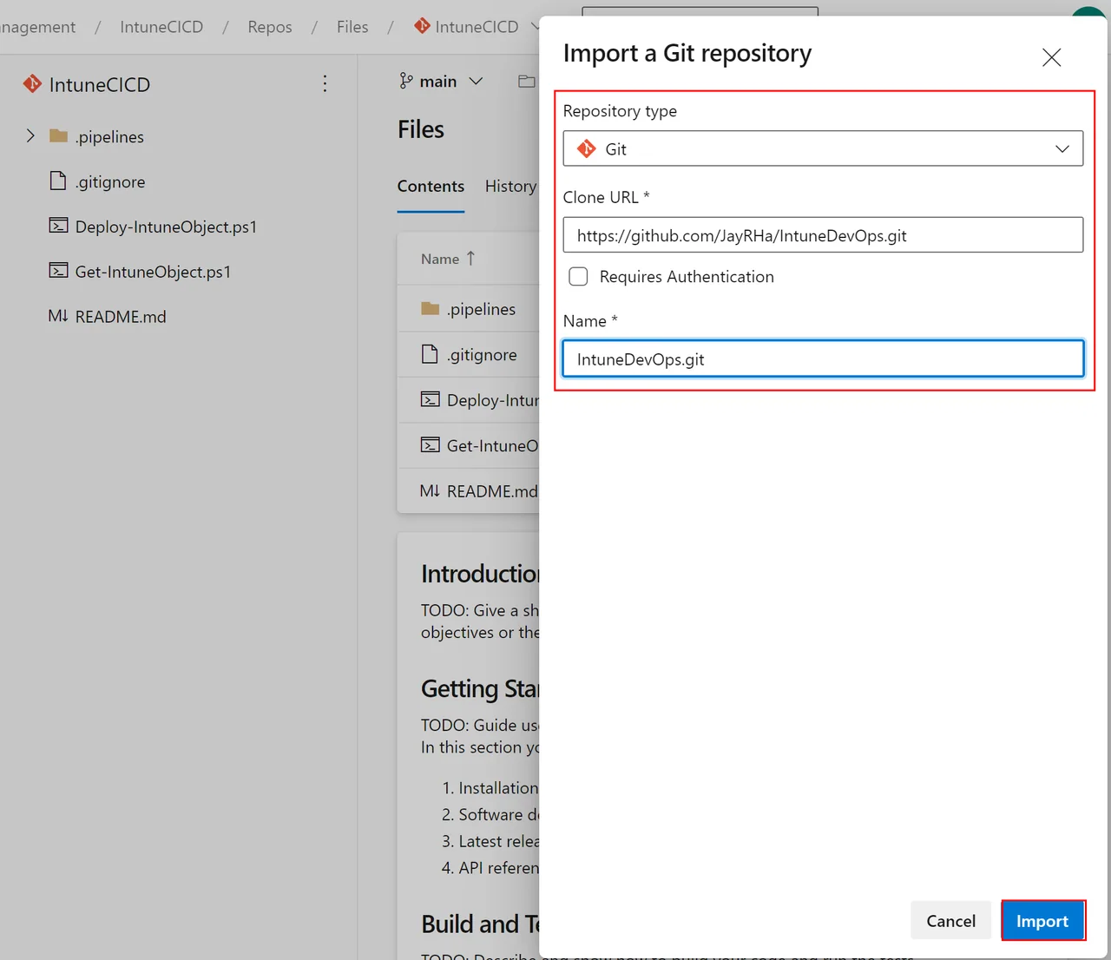This screenshot has height=960, width=1111.
Task: Click the IntuneCICD project breadcrumb
Action: click(x=161, y=27)
